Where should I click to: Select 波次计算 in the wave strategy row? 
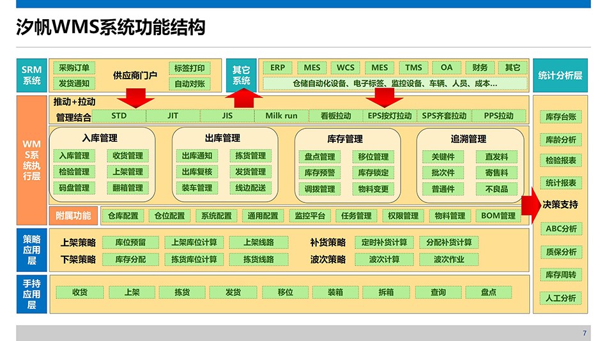point(384,259)
